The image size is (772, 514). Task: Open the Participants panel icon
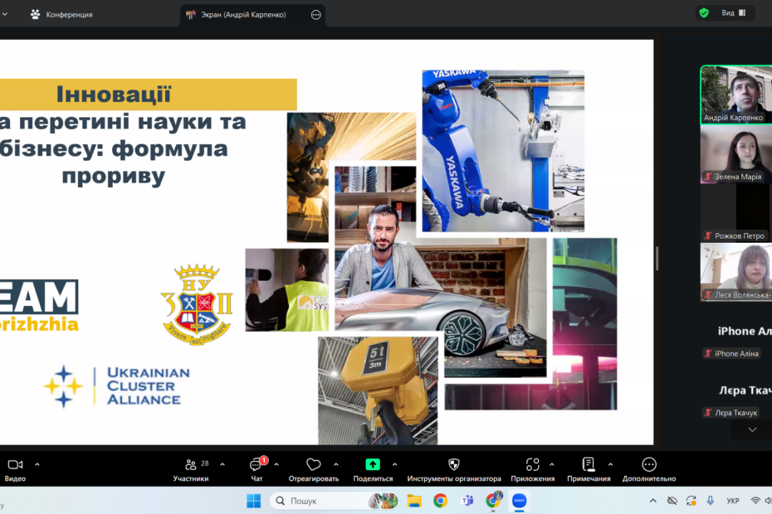191,465
